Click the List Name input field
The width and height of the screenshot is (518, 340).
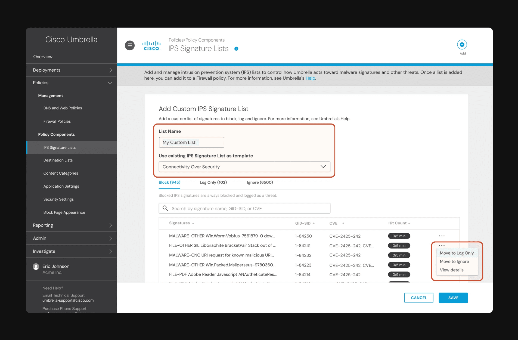point(191,142)
